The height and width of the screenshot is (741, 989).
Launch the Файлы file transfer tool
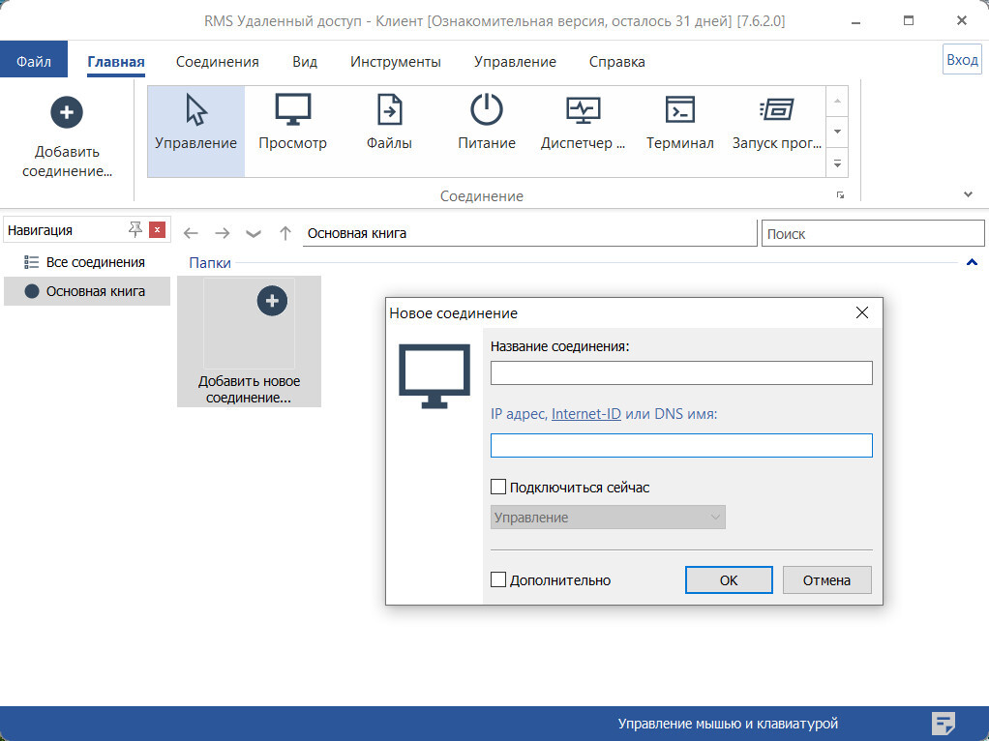389,132
